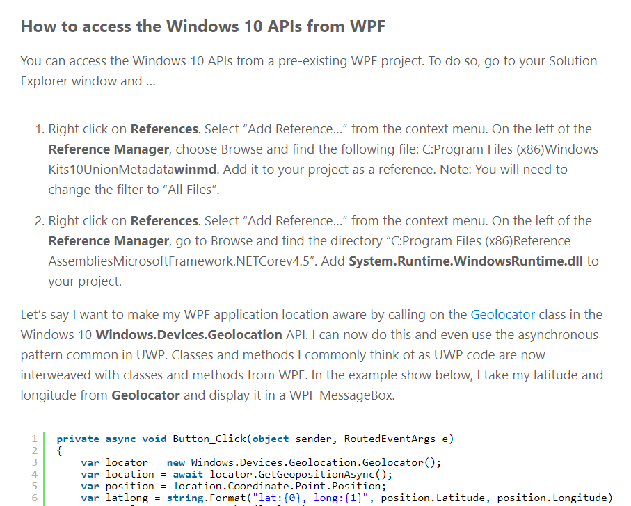Click the bold word "winmd" in step 1
The image size is (631, 506).
195,170
